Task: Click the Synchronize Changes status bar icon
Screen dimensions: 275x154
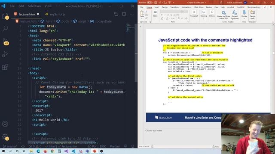Action: click(x=23, y=146)
